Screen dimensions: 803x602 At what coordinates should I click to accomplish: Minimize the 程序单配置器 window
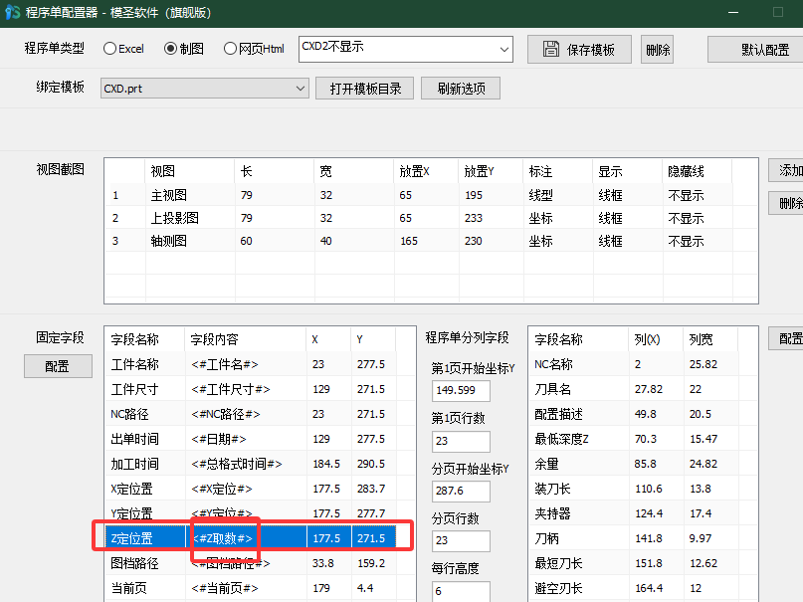tap(733, 12)
